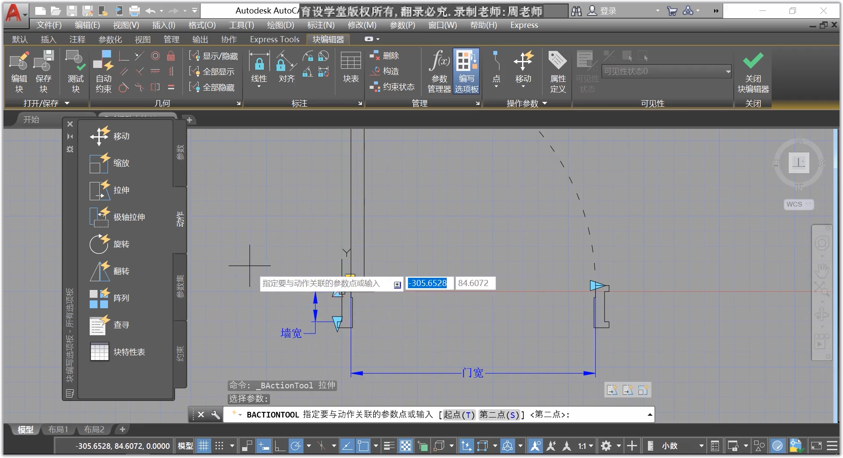Toggle object snap tracking in status bar
Screen dimensions: 843x458
click(x=347, y=446)
